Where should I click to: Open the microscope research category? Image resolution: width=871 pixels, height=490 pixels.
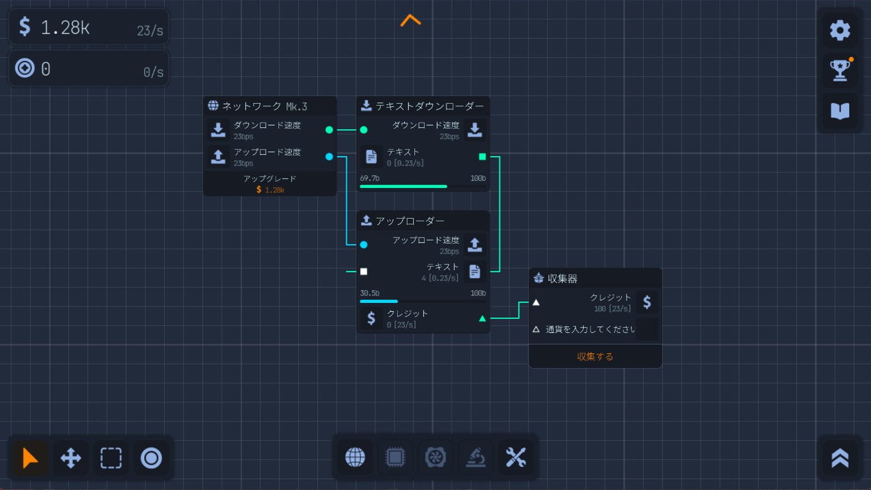(476, 457)
